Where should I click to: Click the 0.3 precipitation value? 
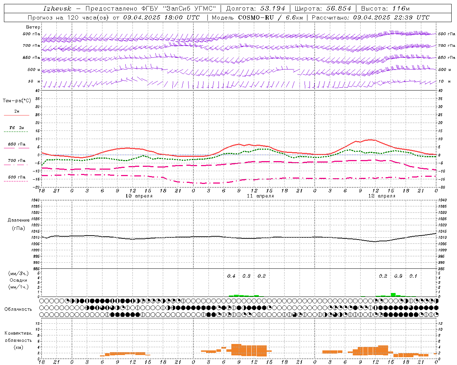click(246, 276)
